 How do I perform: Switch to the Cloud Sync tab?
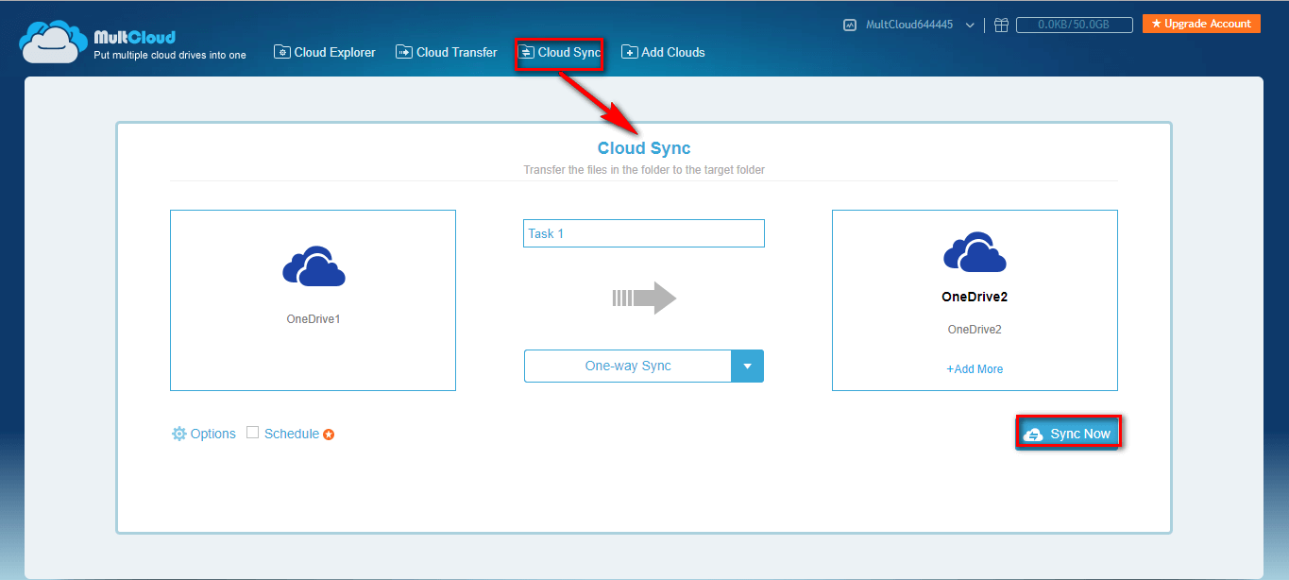click(x=560, y=53)
